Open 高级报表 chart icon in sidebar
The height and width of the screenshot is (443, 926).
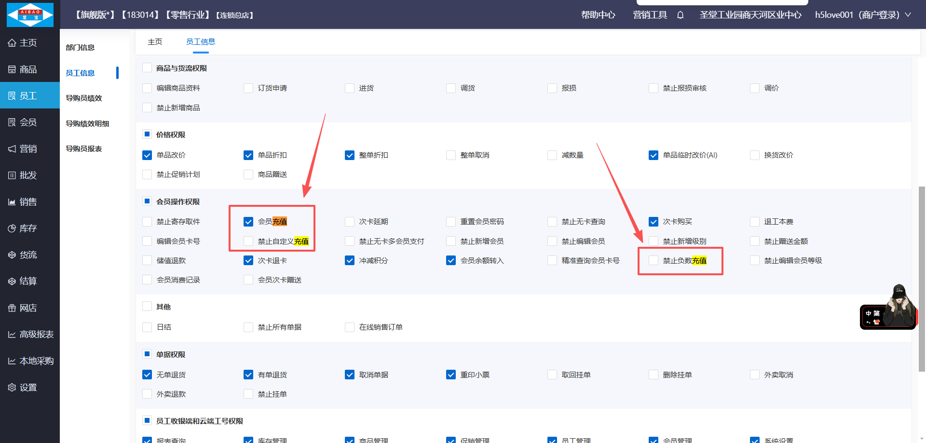(12, 335)
